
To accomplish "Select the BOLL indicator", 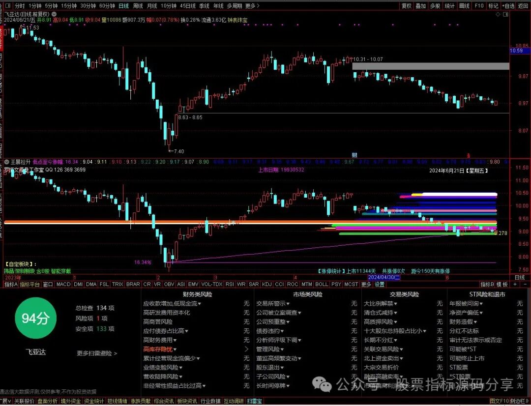I will coord(322,285).
